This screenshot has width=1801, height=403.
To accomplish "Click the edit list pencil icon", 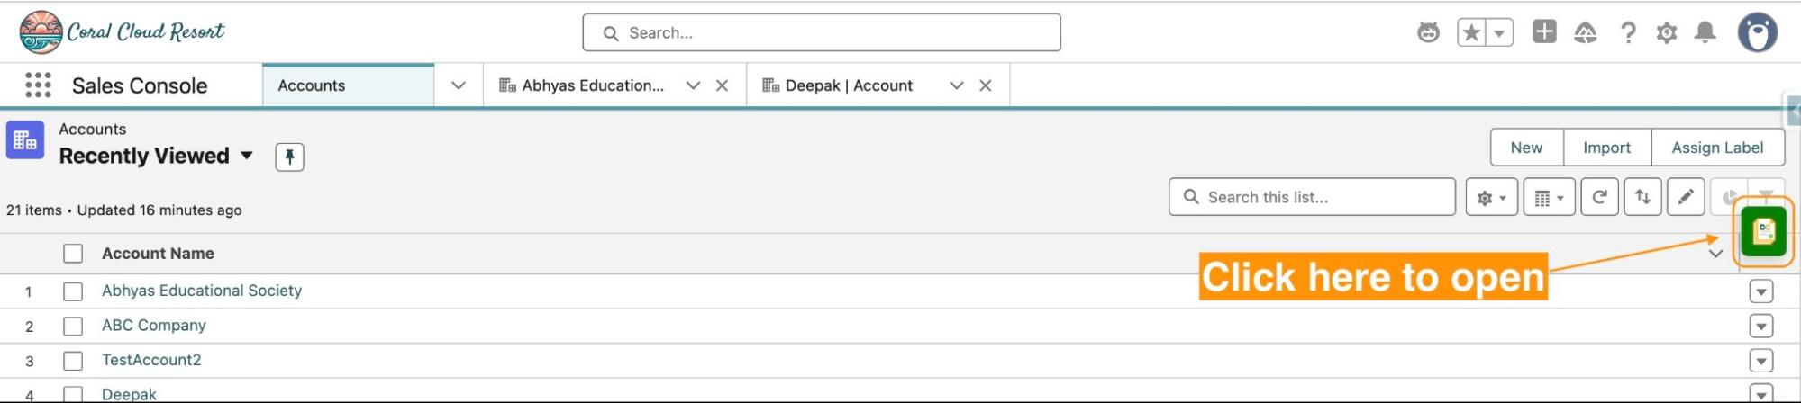I will pyautogui.click(x=1686, y=197).
